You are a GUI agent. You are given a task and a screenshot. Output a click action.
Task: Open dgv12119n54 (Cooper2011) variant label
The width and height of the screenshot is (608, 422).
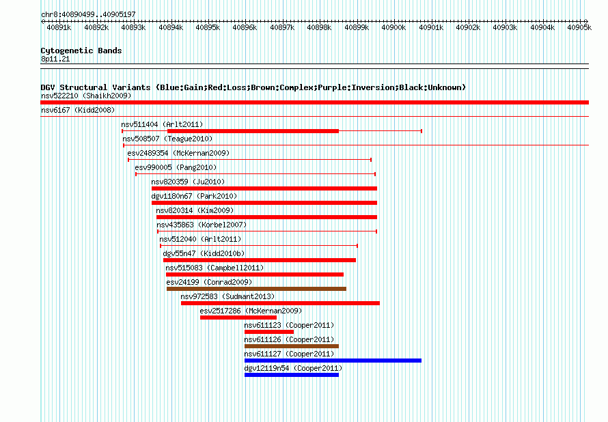[x=294, y=368]
